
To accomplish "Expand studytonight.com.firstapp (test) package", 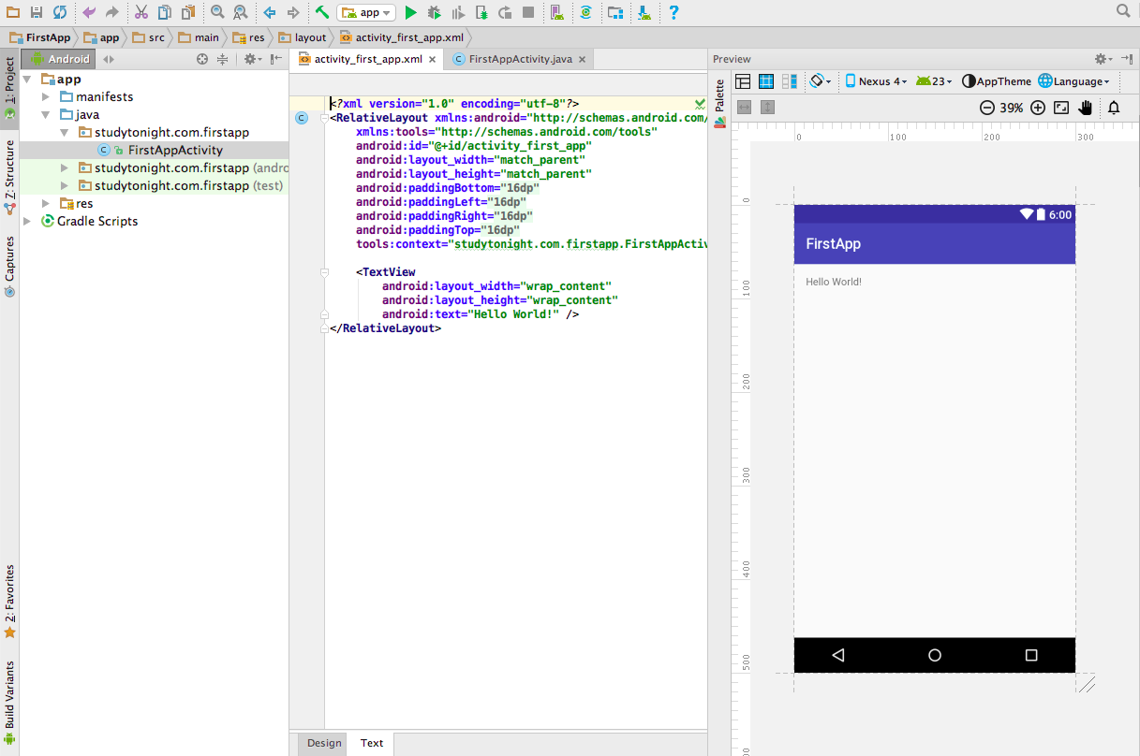I will point(64,185).
